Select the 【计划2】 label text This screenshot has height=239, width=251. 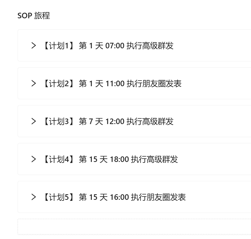[59, 84]
